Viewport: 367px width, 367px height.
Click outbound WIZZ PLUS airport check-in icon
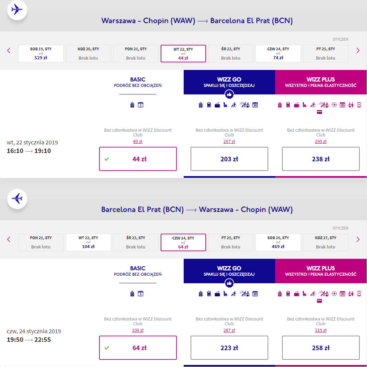point(324,105)
